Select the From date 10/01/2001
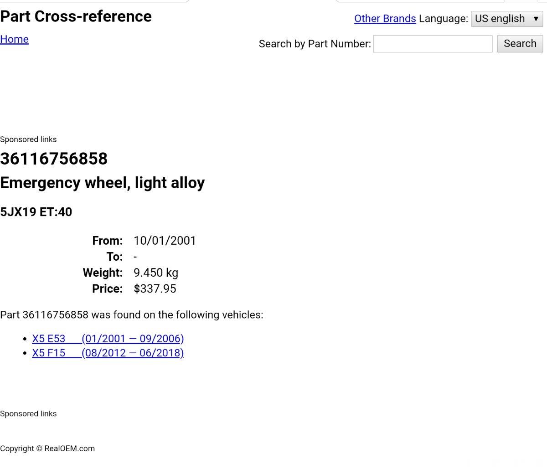 (165, 241)
